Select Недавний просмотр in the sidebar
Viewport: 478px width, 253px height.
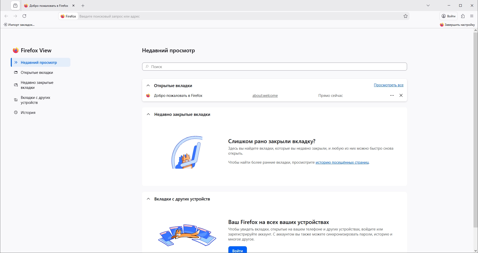coord(41,62)
